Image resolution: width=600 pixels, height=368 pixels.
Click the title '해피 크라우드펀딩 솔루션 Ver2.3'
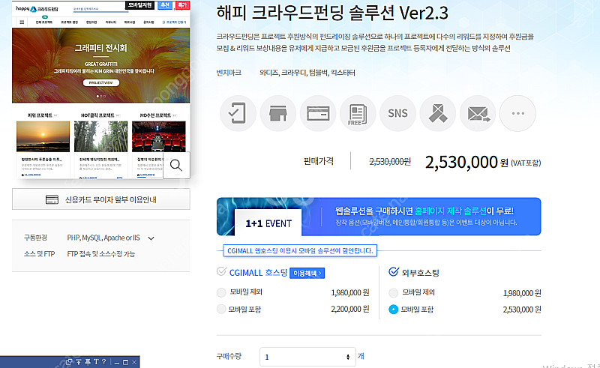pos(332,13)
